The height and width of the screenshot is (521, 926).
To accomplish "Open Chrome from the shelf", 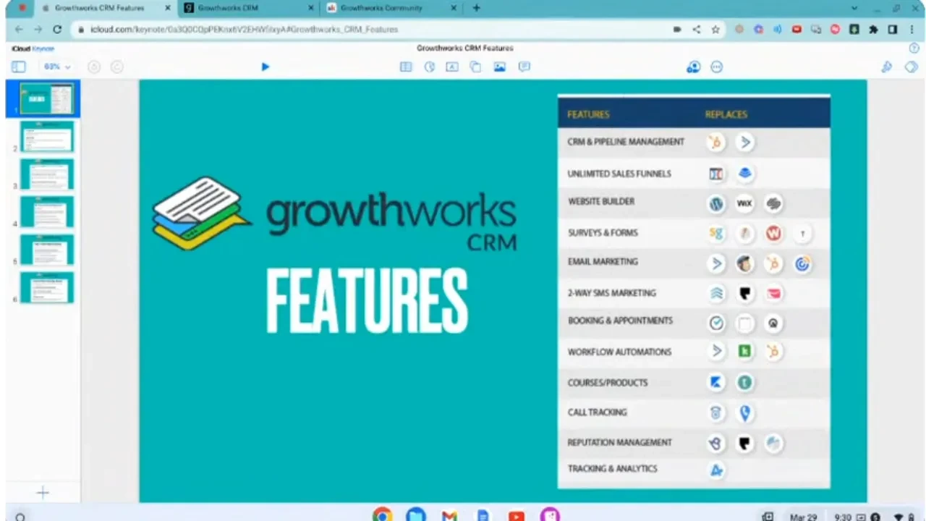I will (x=383, y=514).
